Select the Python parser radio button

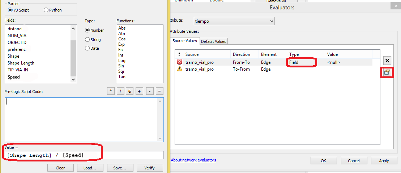pos(46,10)
